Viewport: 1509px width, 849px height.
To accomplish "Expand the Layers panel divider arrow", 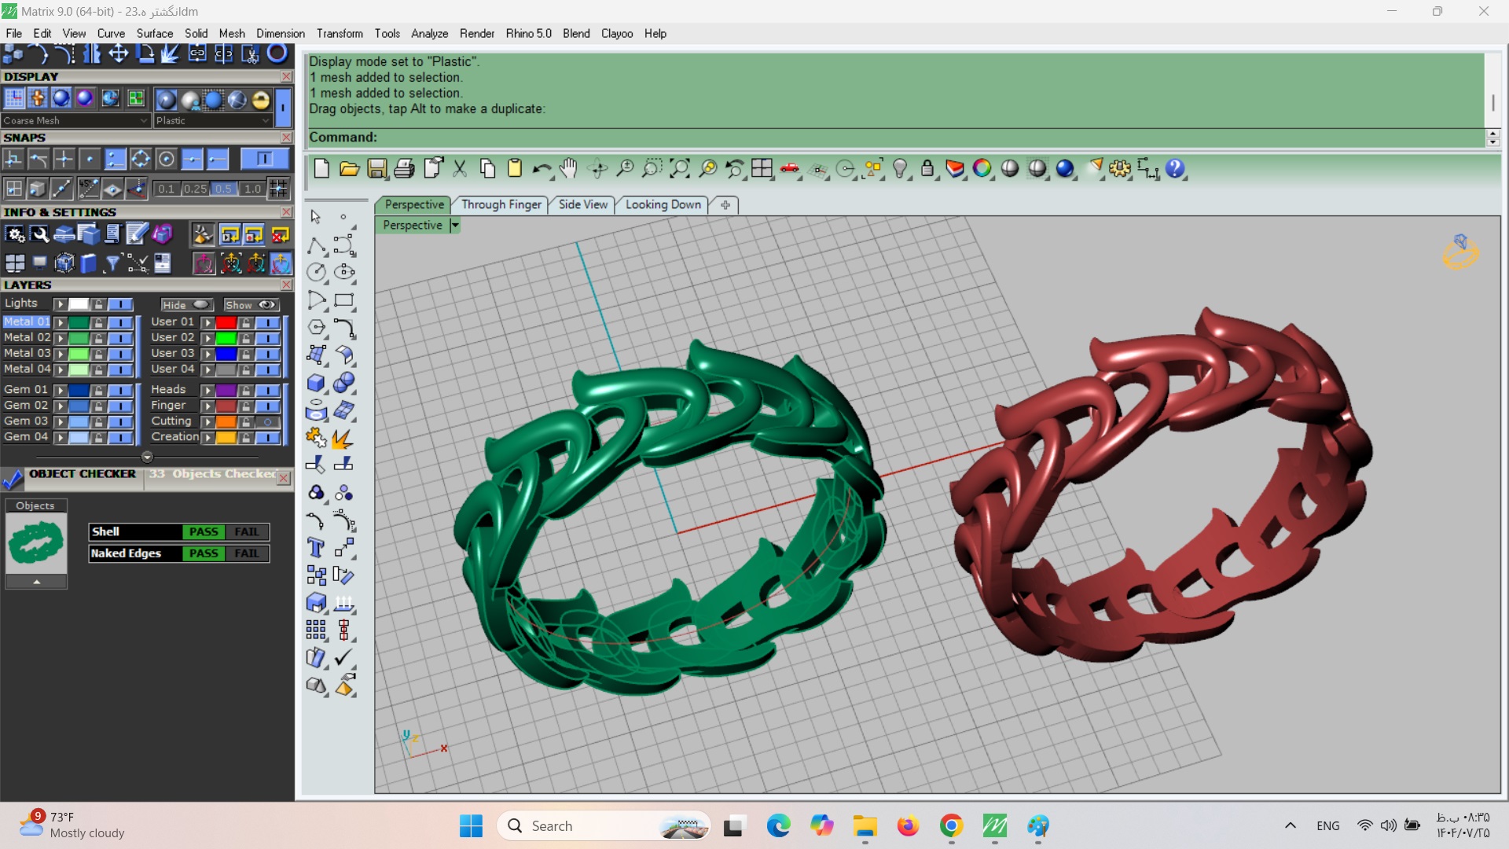I will pos(147,457).
